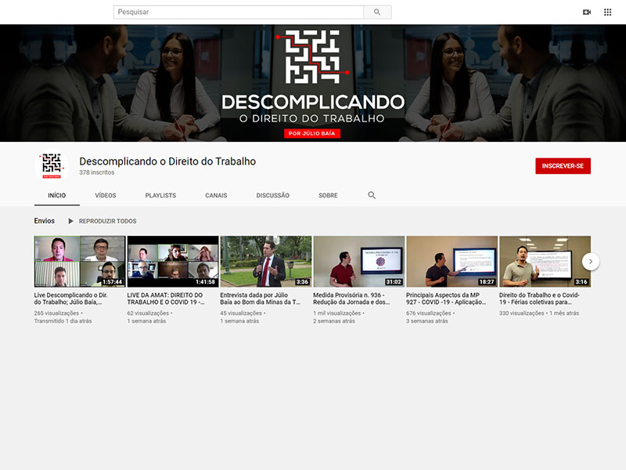Click title 'Entrevista dada por Júlio Baía'
626x470 pixels.
(260, 298)
